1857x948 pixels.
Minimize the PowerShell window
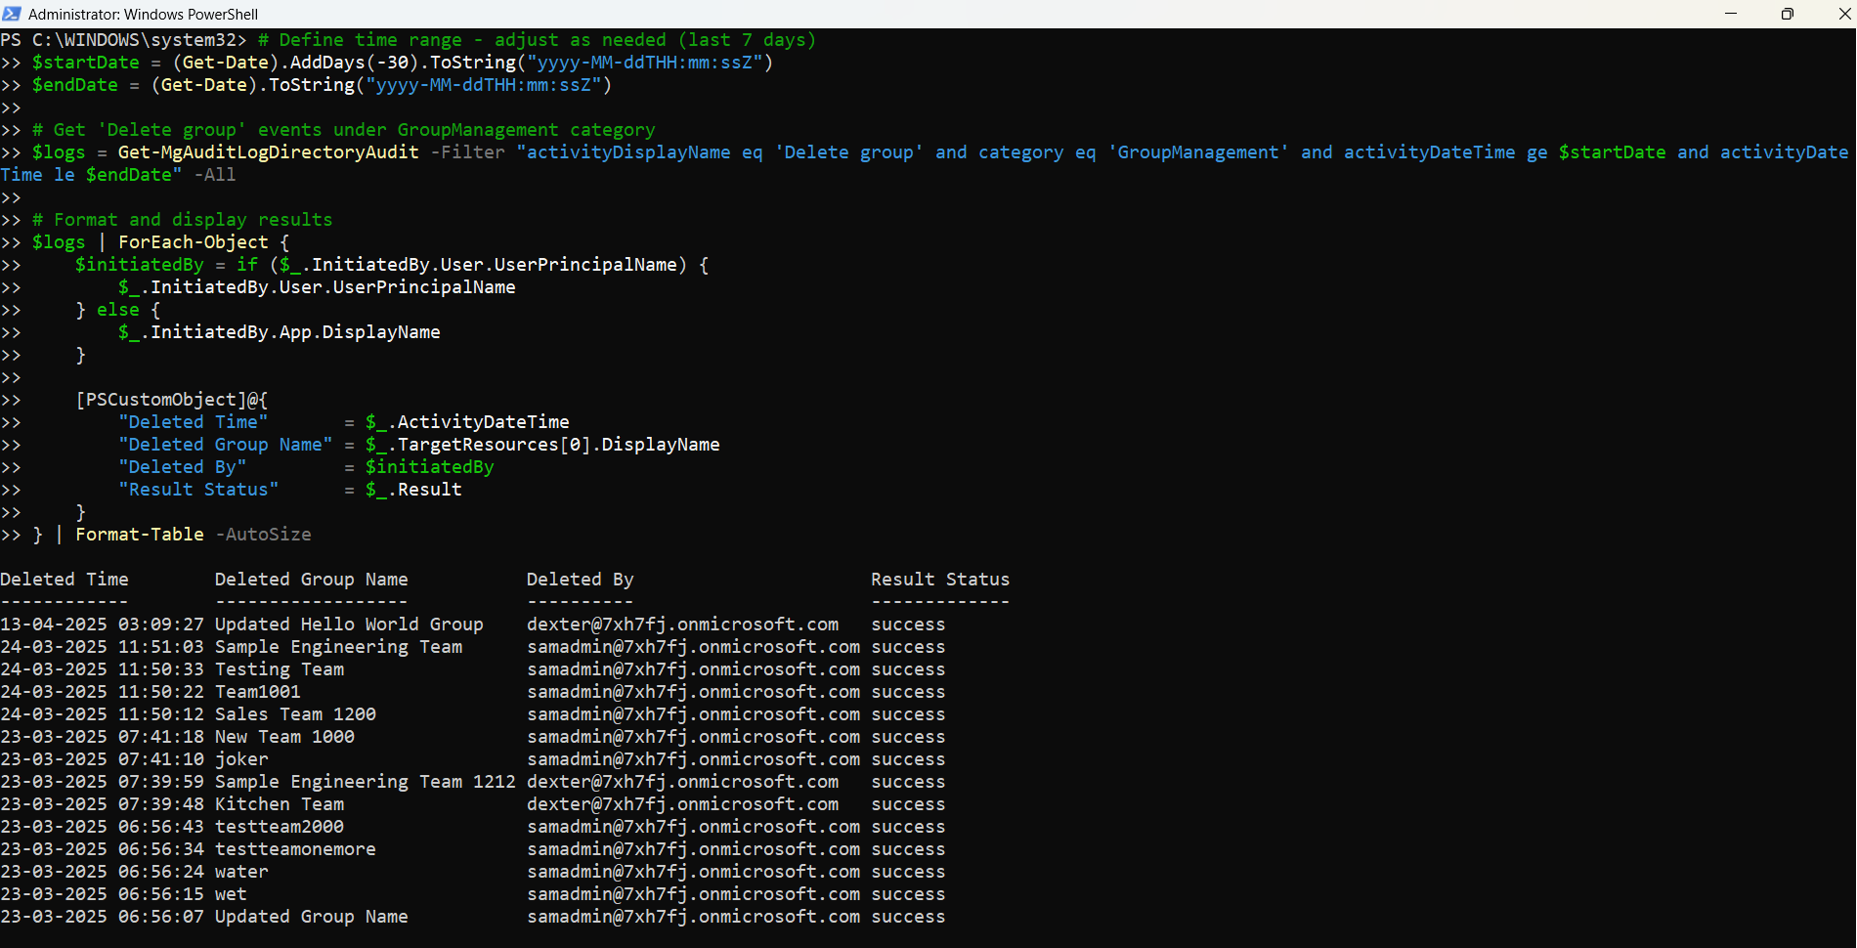point(1730,14)
